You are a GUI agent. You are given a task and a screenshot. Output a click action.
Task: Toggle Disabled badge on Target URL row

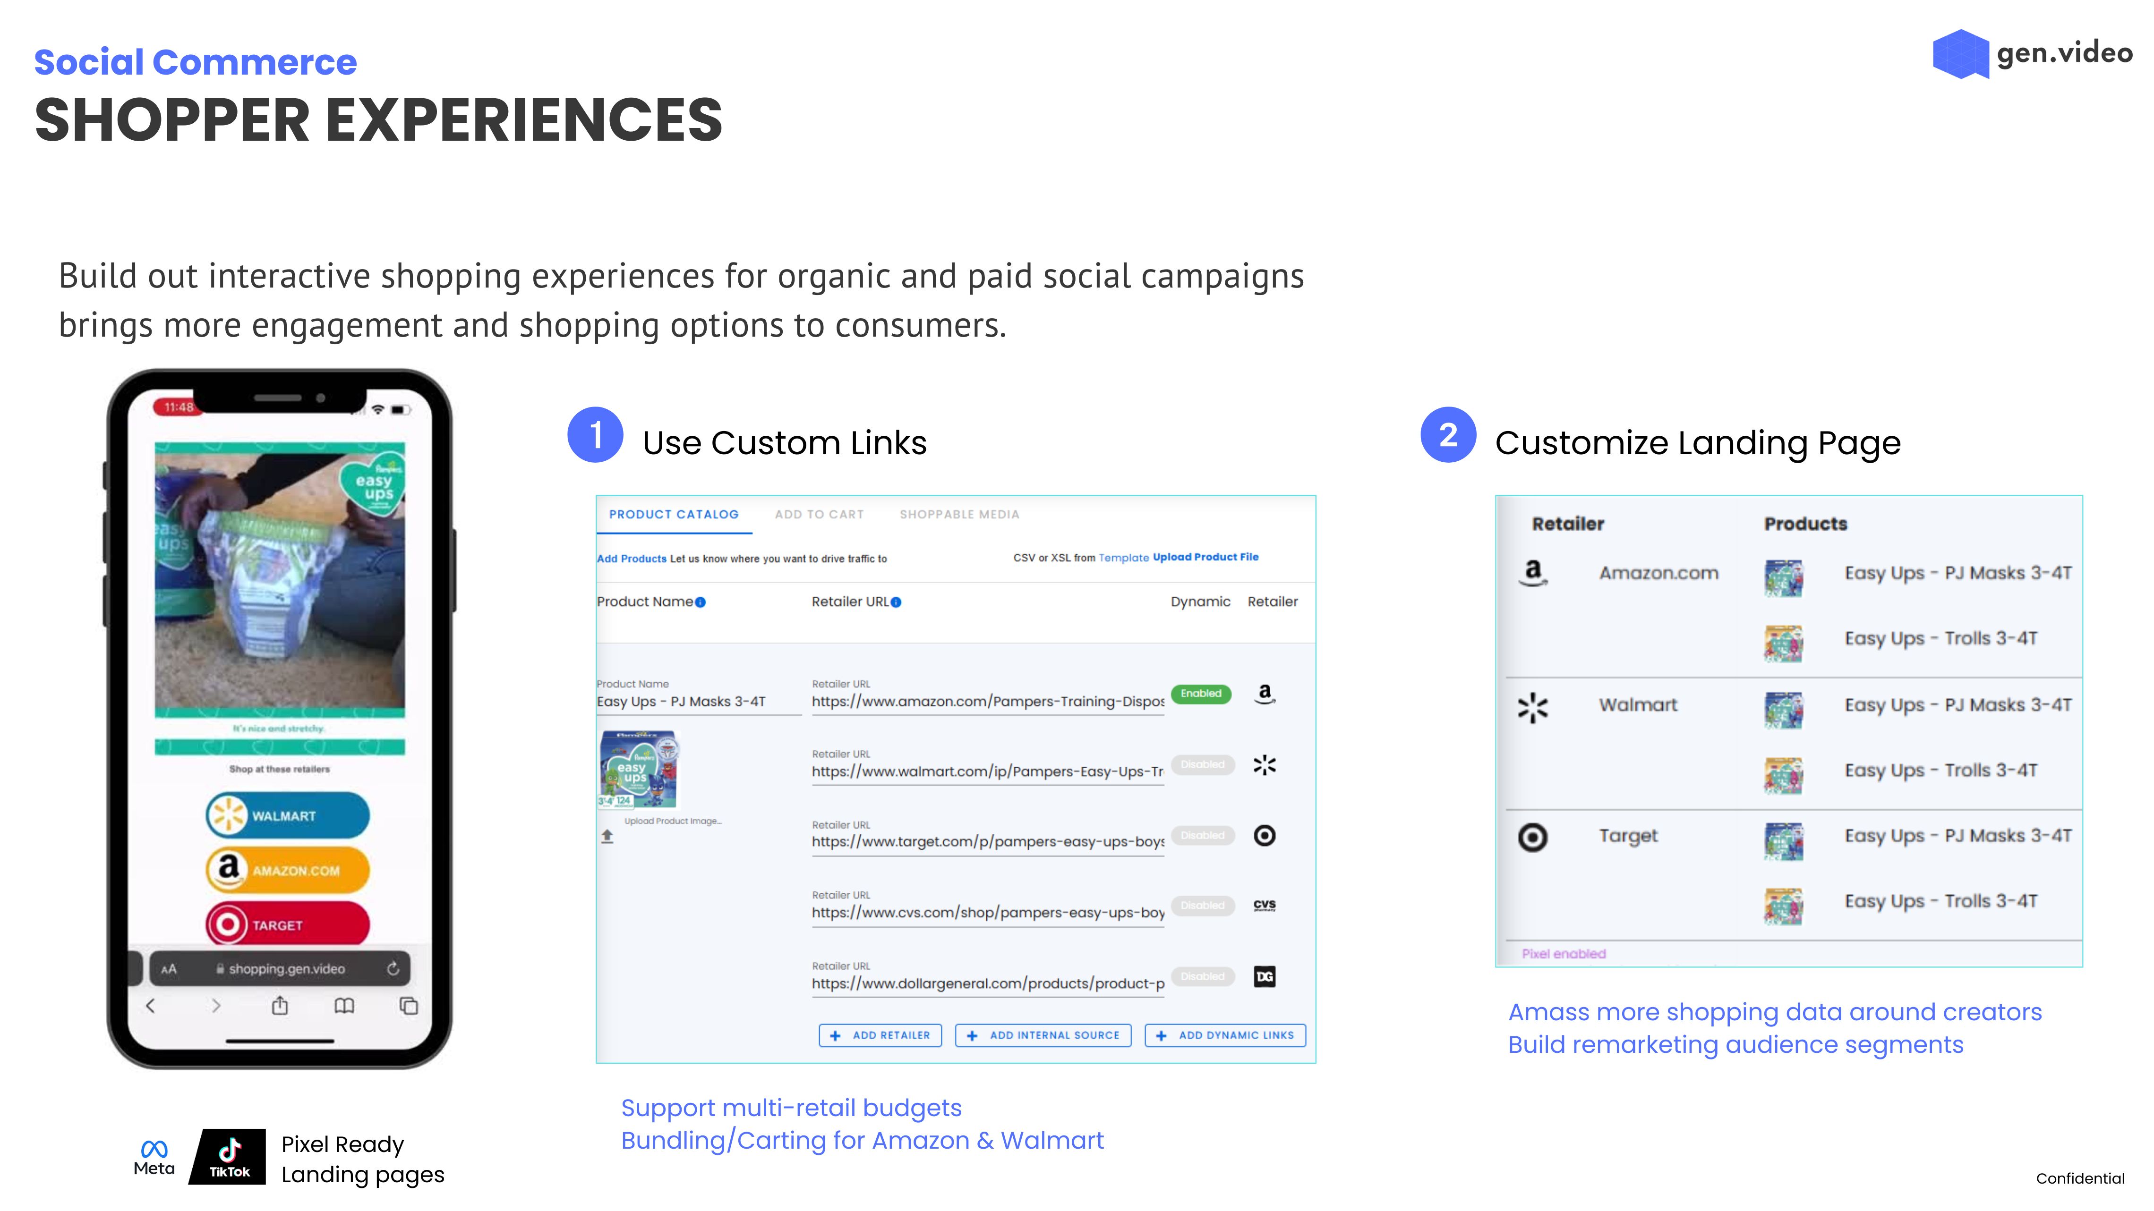point(1203,835)
